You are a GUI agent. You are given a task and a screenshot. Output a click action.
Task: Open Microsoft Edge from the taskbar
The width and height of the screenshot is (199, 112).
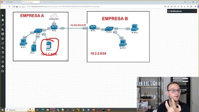click(43, 110)
